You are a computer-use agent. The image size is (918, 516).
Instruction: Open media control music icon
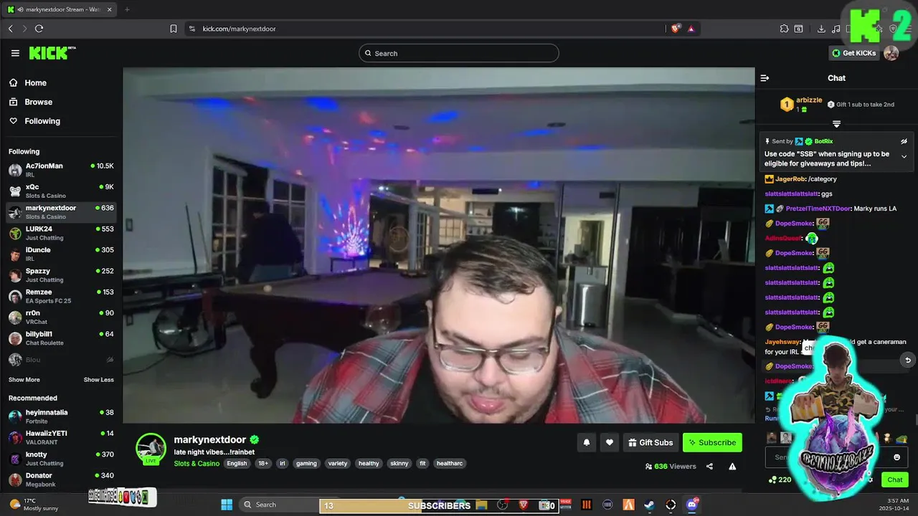836,29
